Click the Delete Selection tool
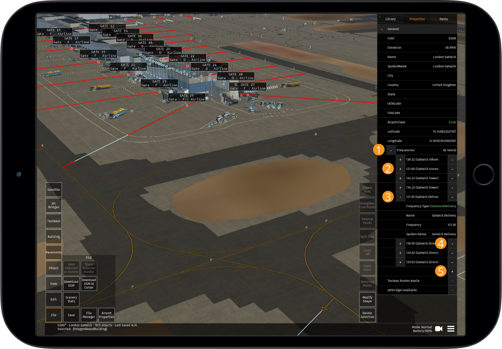 (x=367, y=315)
